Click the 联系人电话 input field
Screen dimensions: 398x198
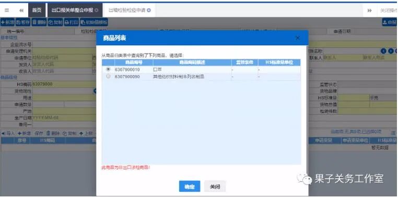(x=380, y=58)
